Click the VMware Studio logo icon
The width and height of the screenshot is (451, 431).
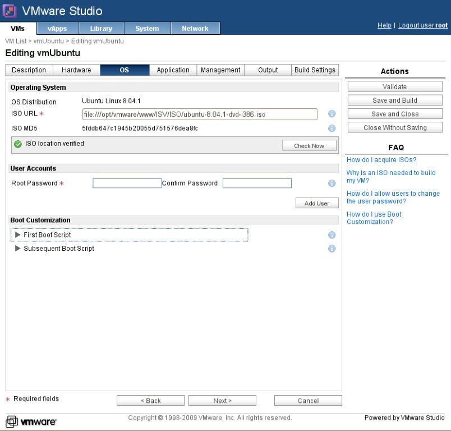10,11
